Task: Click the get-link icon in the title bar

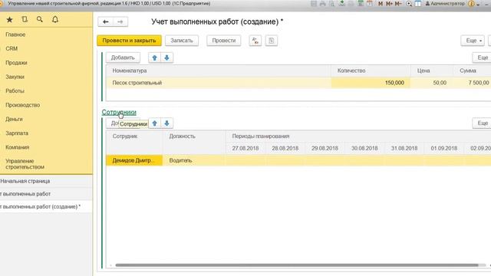Action: click(341, 3)
